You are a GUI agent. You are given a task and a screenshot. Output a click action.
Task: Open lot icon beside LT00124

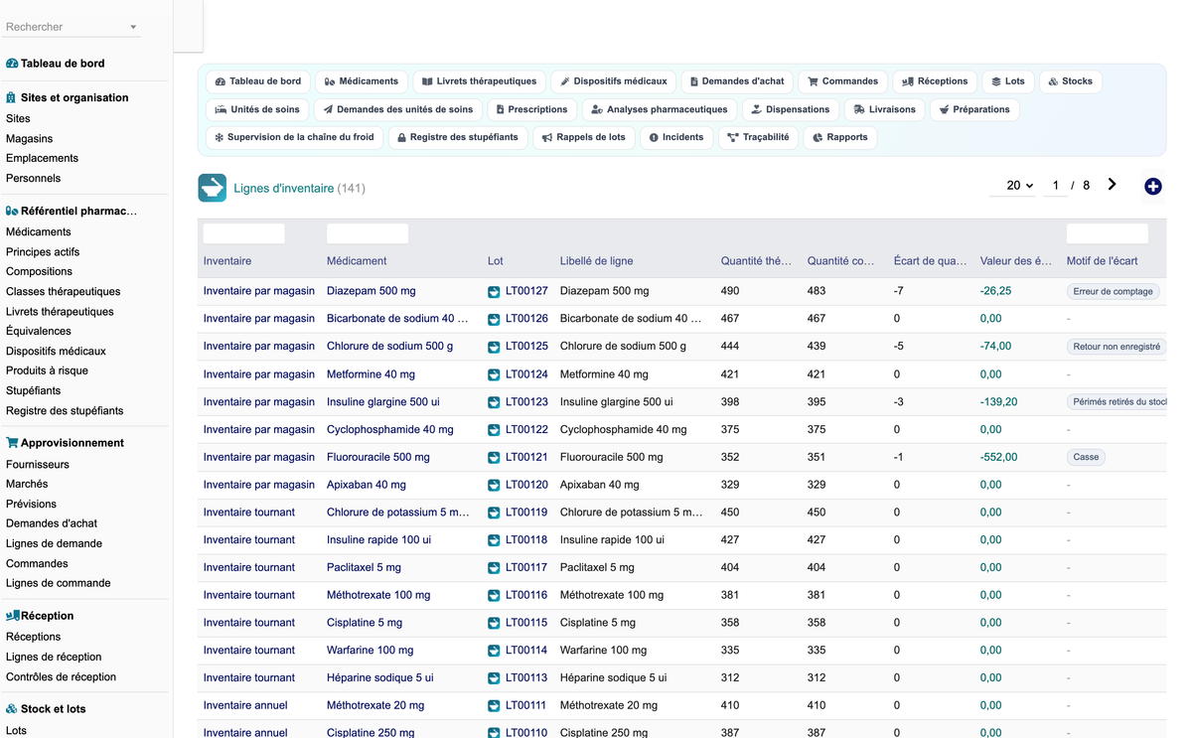494,374
